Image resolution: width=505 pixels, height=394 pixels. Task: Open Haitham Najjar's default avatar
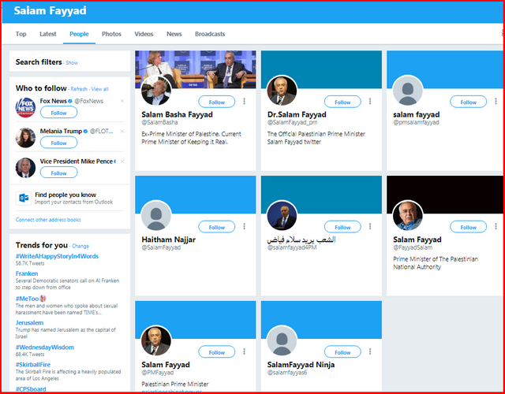click(x=156, y=215)
